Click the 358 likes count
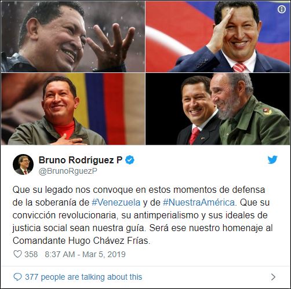This screenshot has height=289, width=291. point(31,254)
